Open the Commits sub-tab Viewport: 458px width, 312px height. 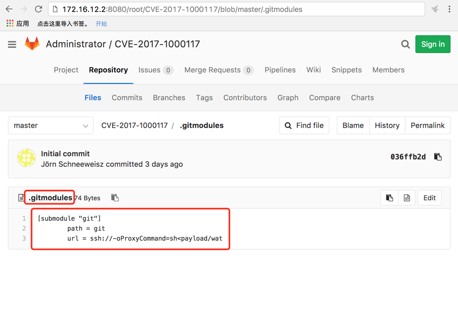pos(127,98)
